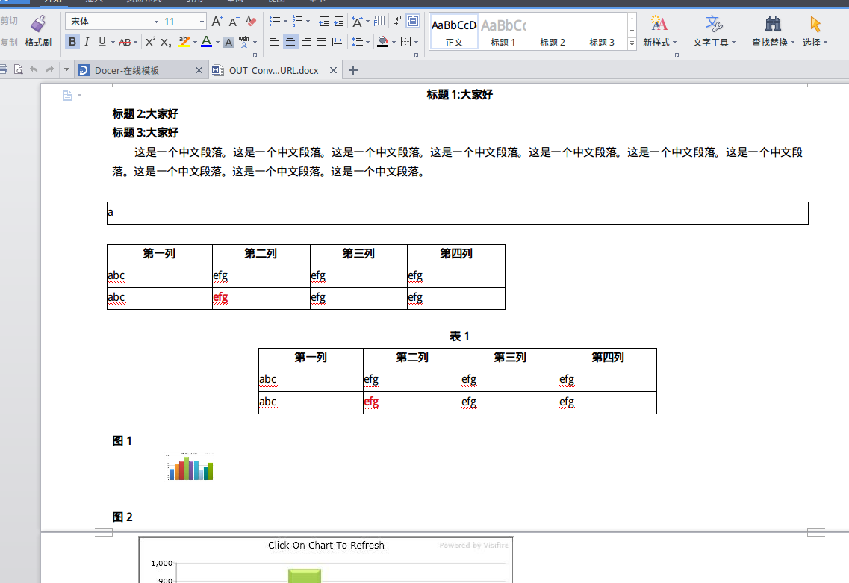Open line spacing button

coord(357,42)
